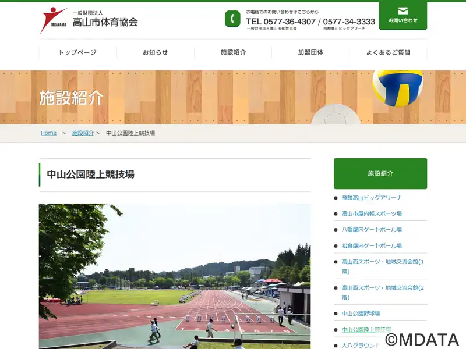This screenshot has width=466, height=349.
Task: Open 高山西スポーツ・地域交流会館(2階) link
Action: point(382,292)
